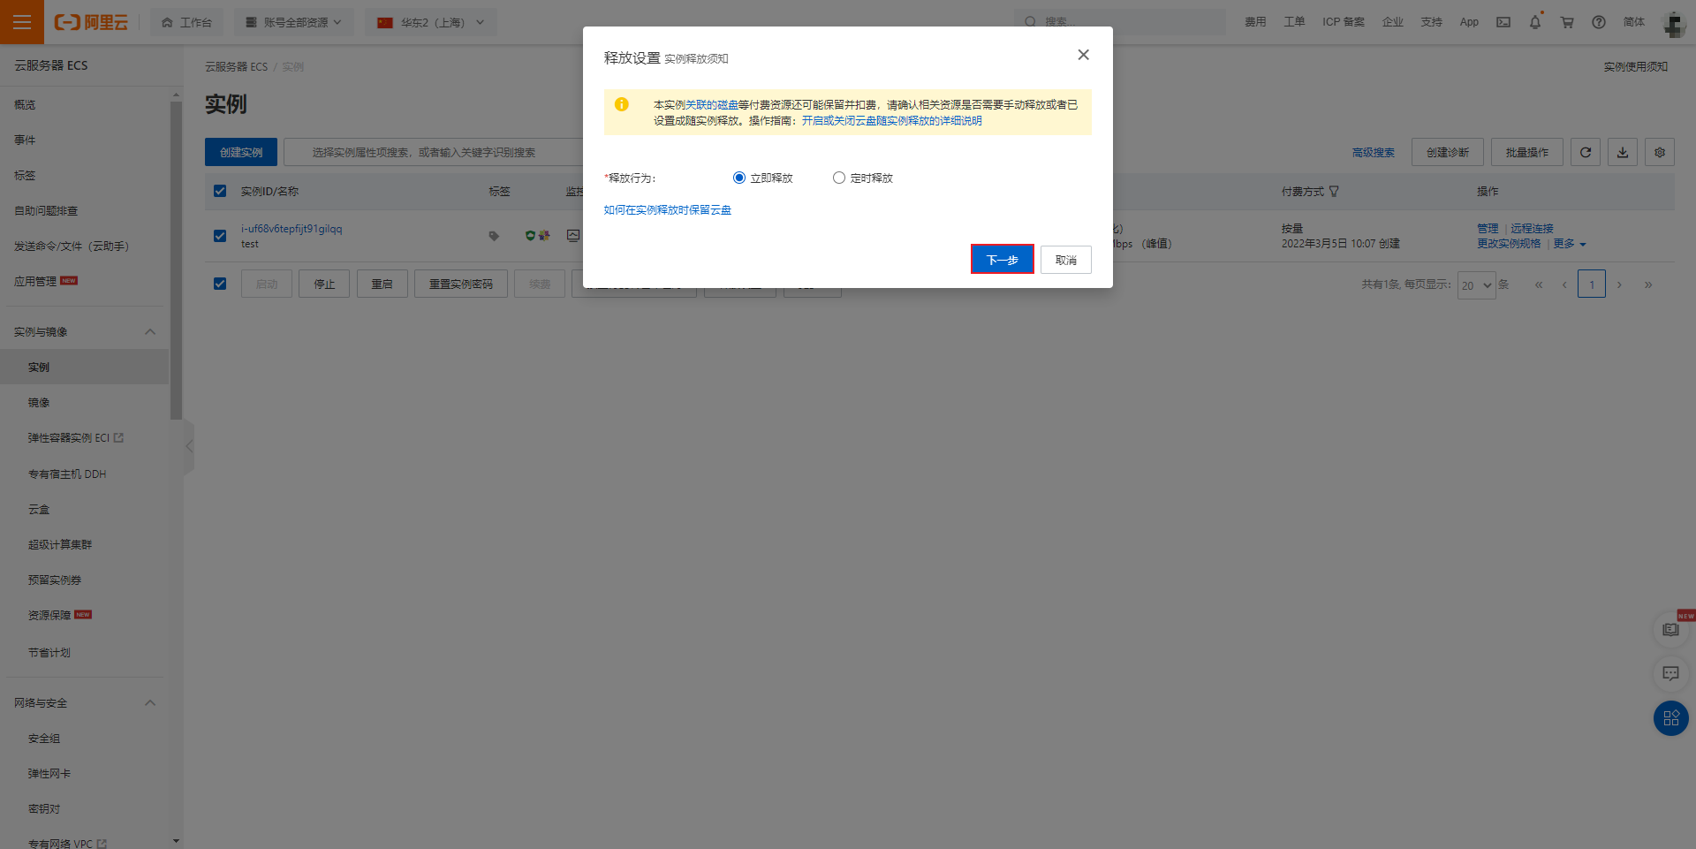Open the notification bell
This screenshot has height=849, width=1696.
1535,22
